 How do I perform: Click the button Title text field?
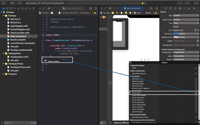point(186,27)
